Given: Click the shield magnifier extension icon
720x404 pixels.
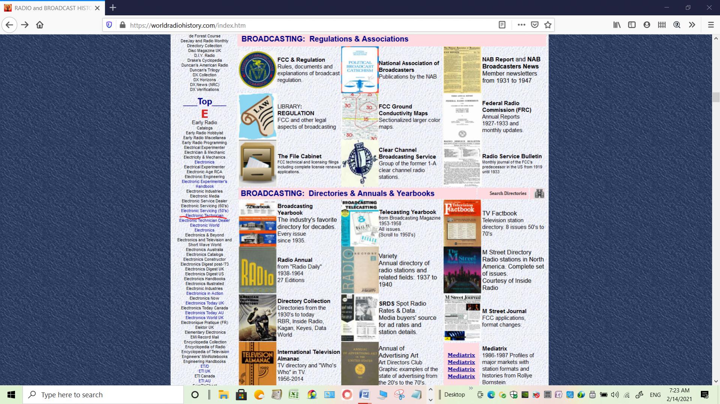Looking at the screenshot, I should click(677, 25).
